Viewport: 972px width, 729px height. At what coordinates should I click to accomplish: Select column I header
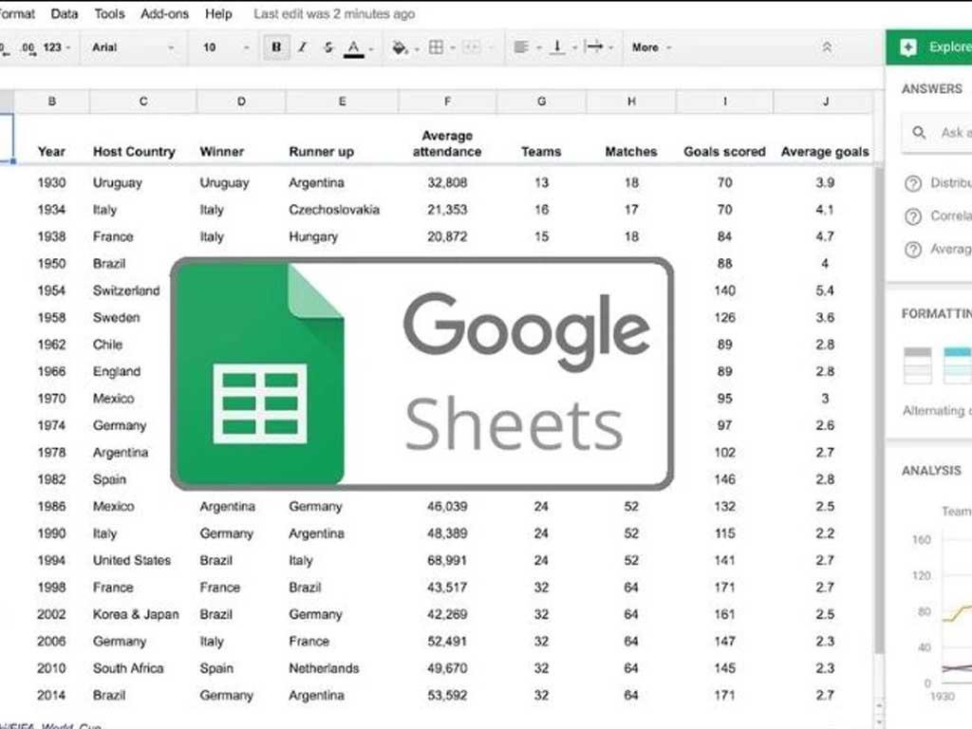coord(724,101)
